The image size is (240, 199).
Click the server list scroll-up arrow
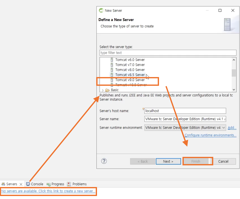tap(234, 60)
